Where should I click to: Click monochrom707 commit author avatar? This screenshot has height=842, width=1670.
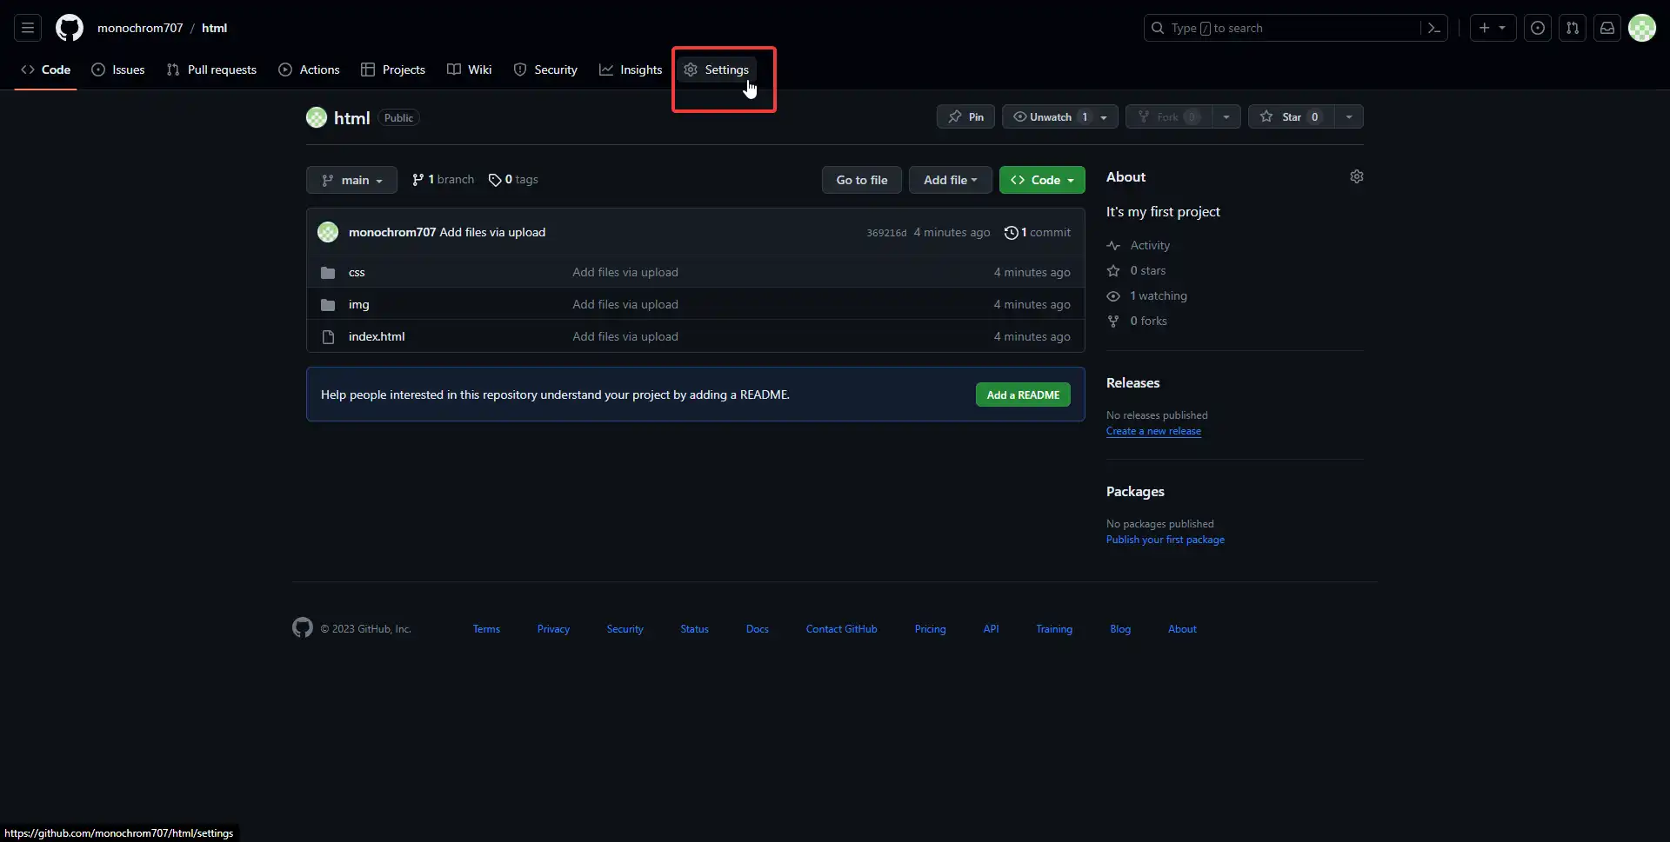(328, 232)
